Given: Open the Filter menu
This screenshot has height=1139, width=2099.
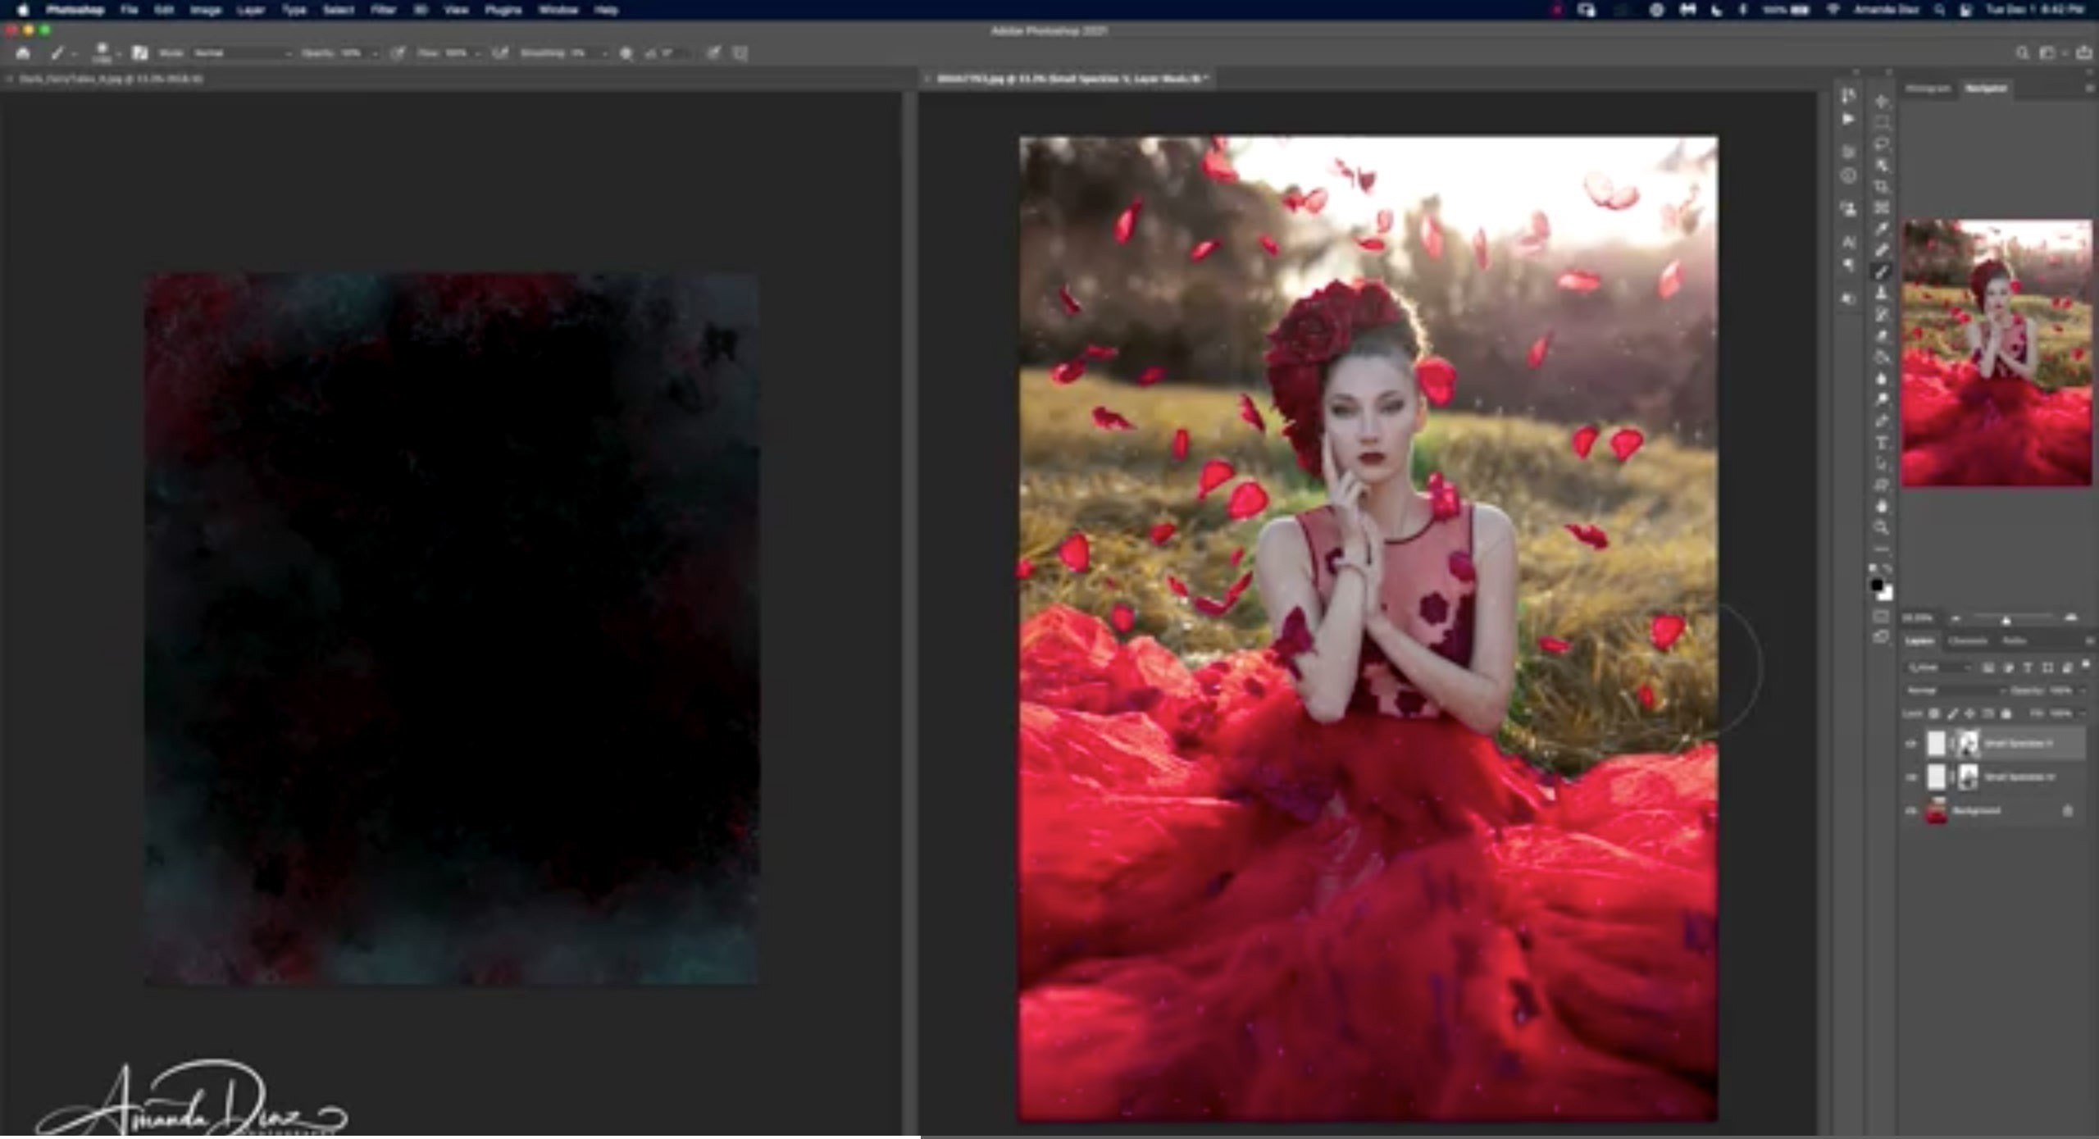Looking at the screenshot, I should click(383, 10).
